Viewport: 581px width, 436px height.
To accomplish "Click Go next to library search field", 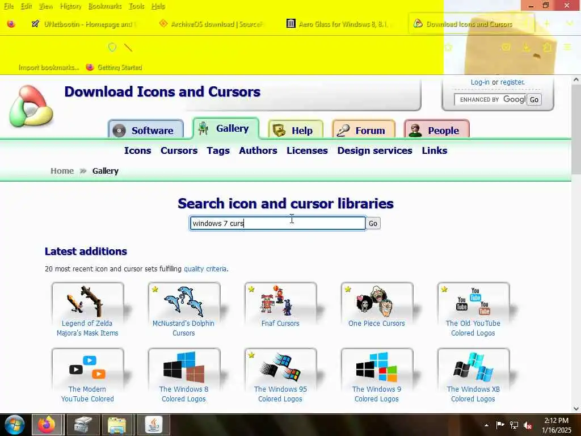I will point(373,224).
